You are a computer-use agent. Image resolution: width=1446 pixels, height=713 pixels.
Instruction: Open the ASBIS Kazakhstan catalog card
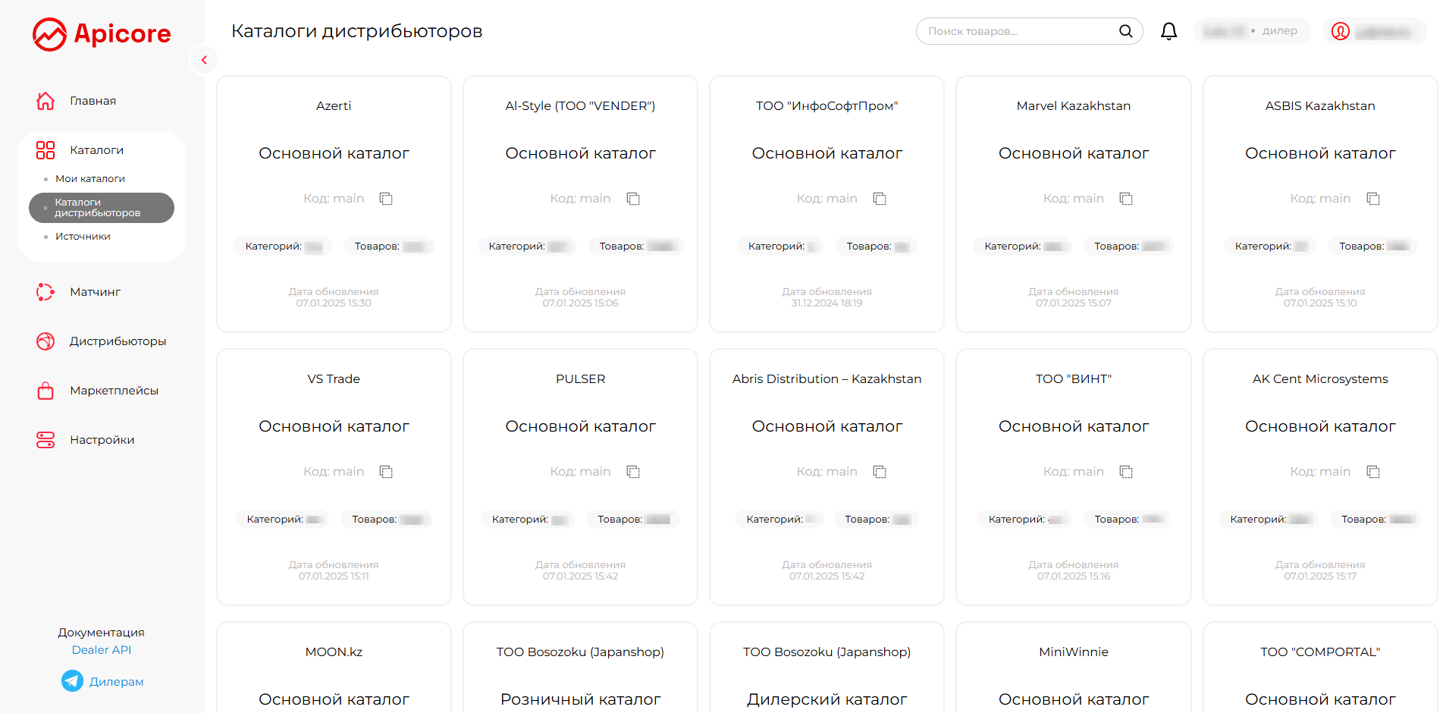(x=1320, y=204)
